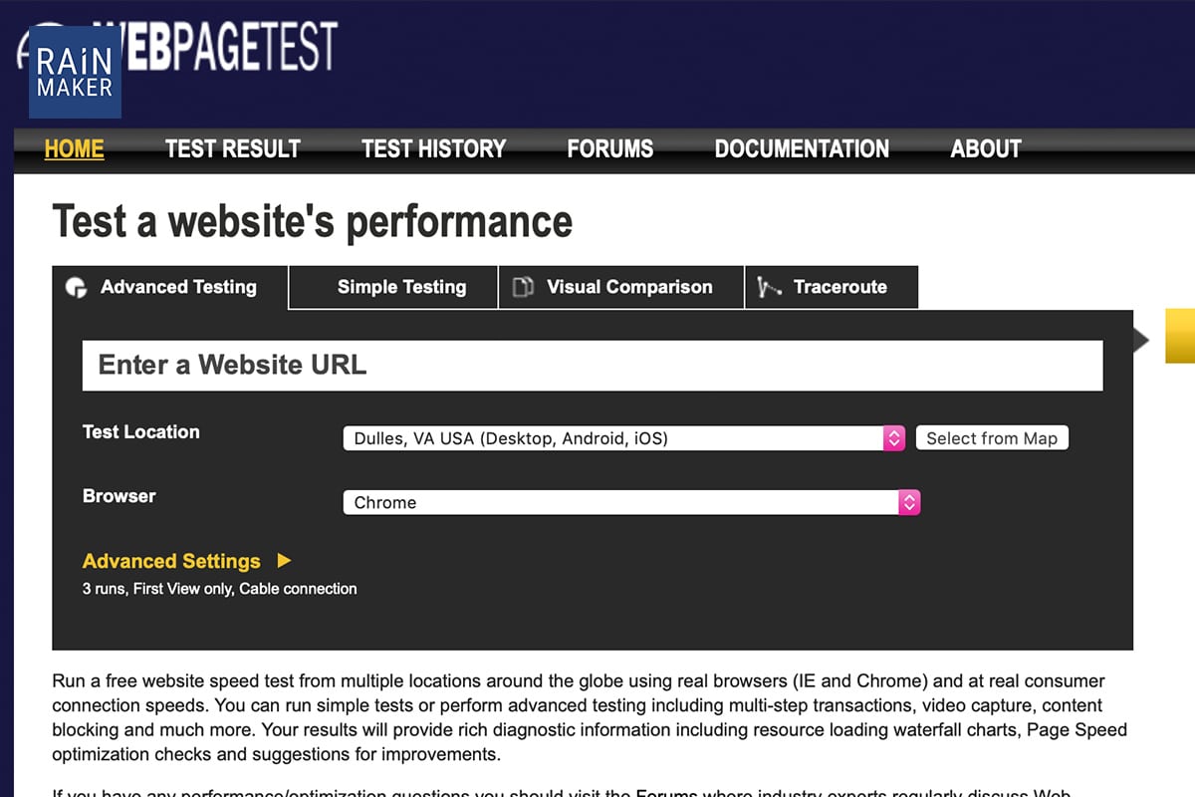The height and width of the screenshot is (797, 1195).
Task: Click the Traceroute graph icon
Action: [x=769, y=288]
